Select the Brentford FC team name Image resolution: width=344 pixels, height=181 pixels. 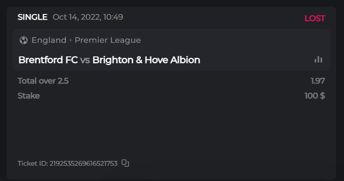[48, 60]
